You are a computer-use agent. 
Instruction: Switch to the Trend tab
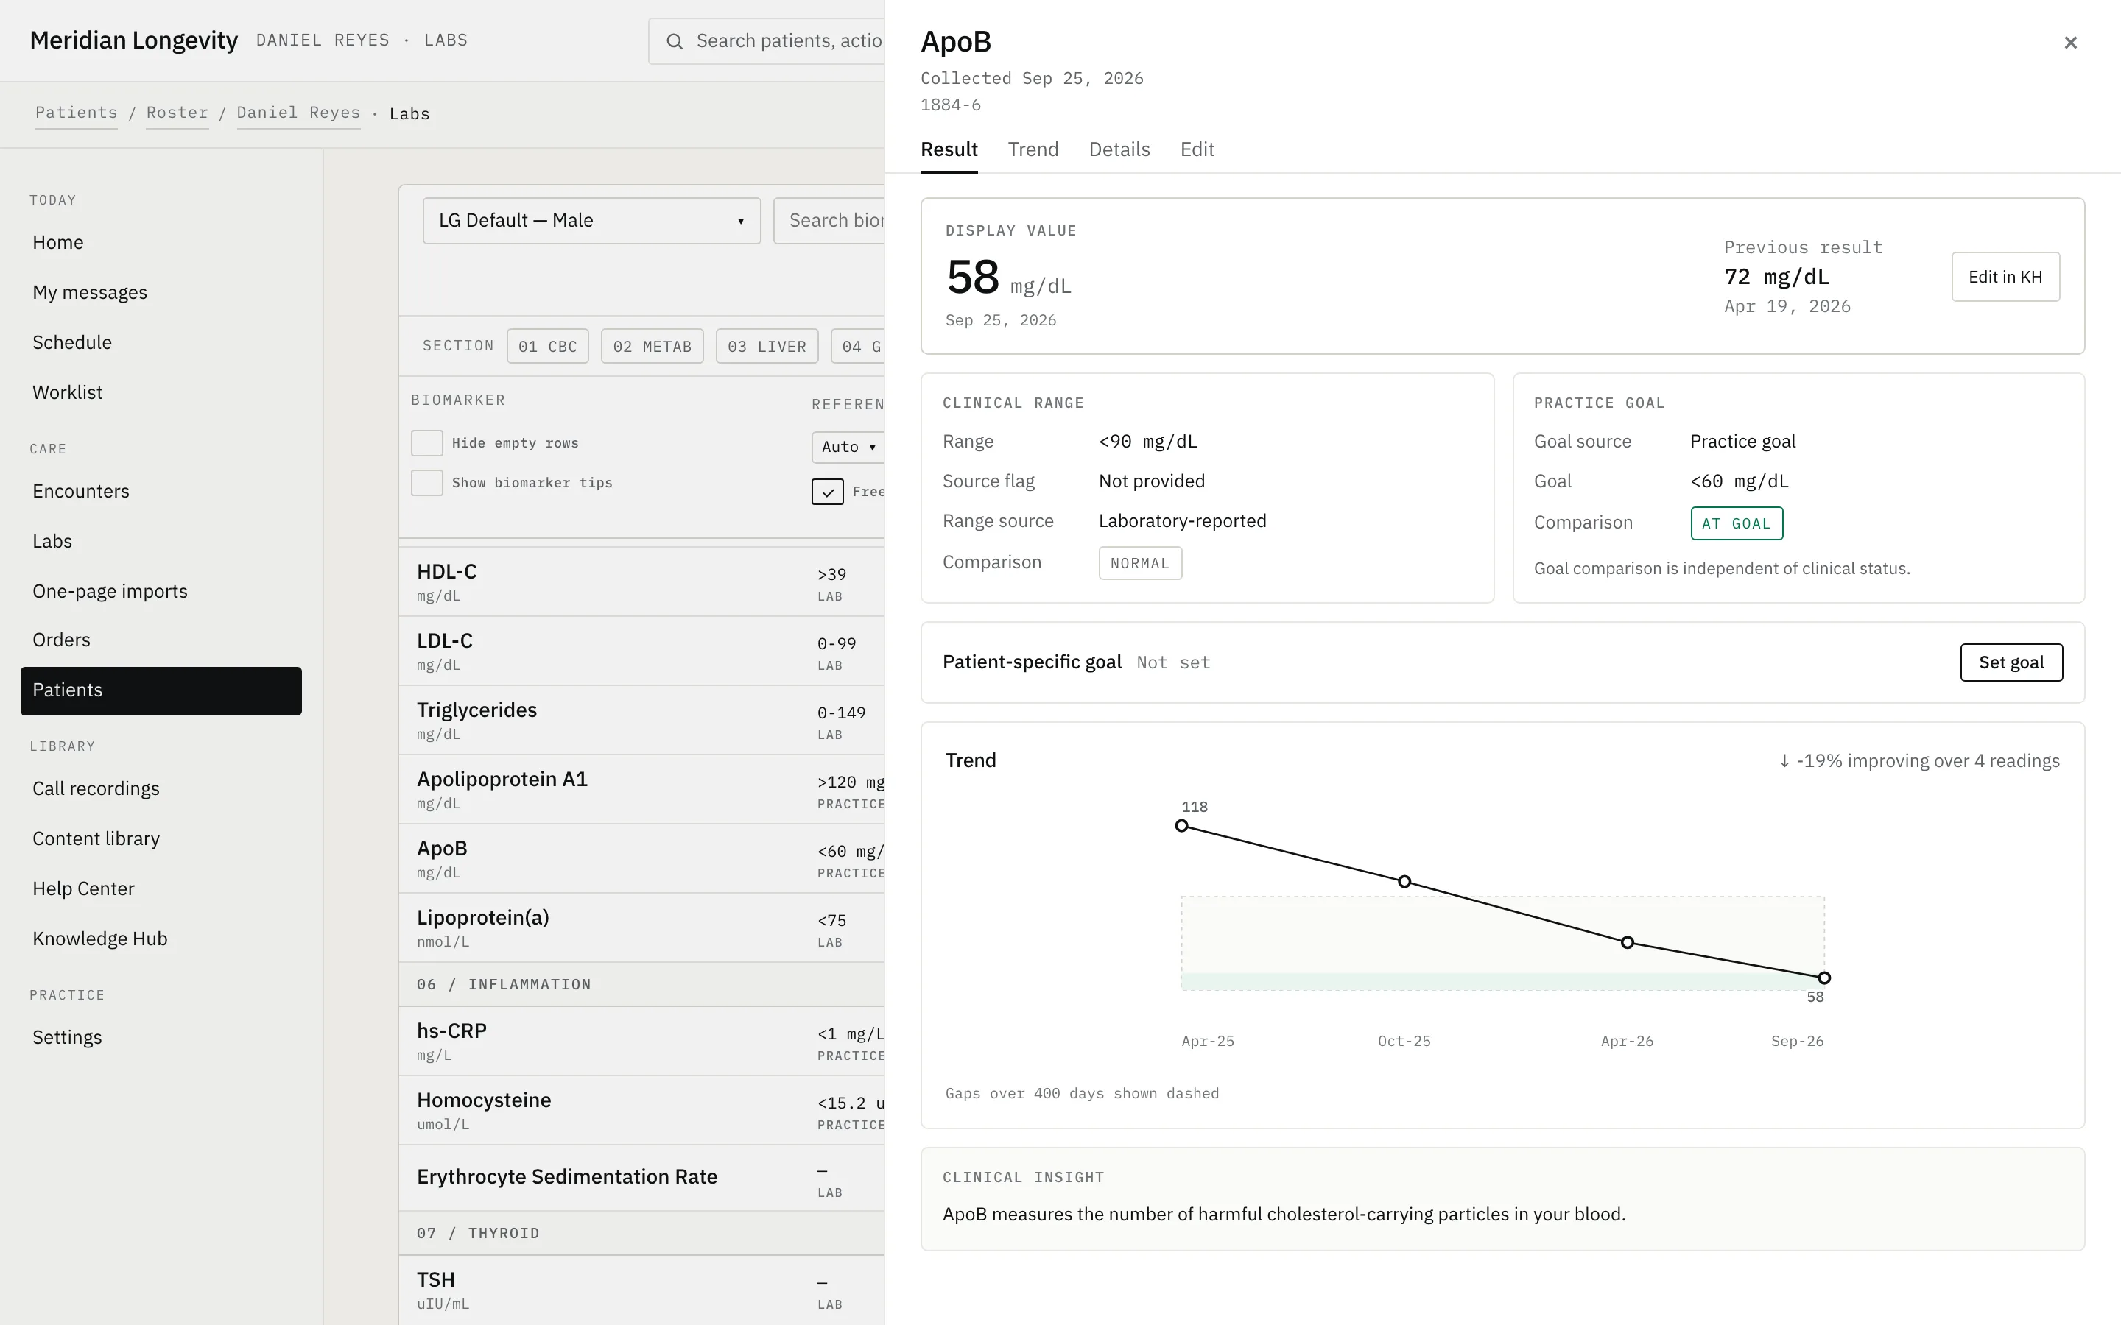tap(1033, 149)
